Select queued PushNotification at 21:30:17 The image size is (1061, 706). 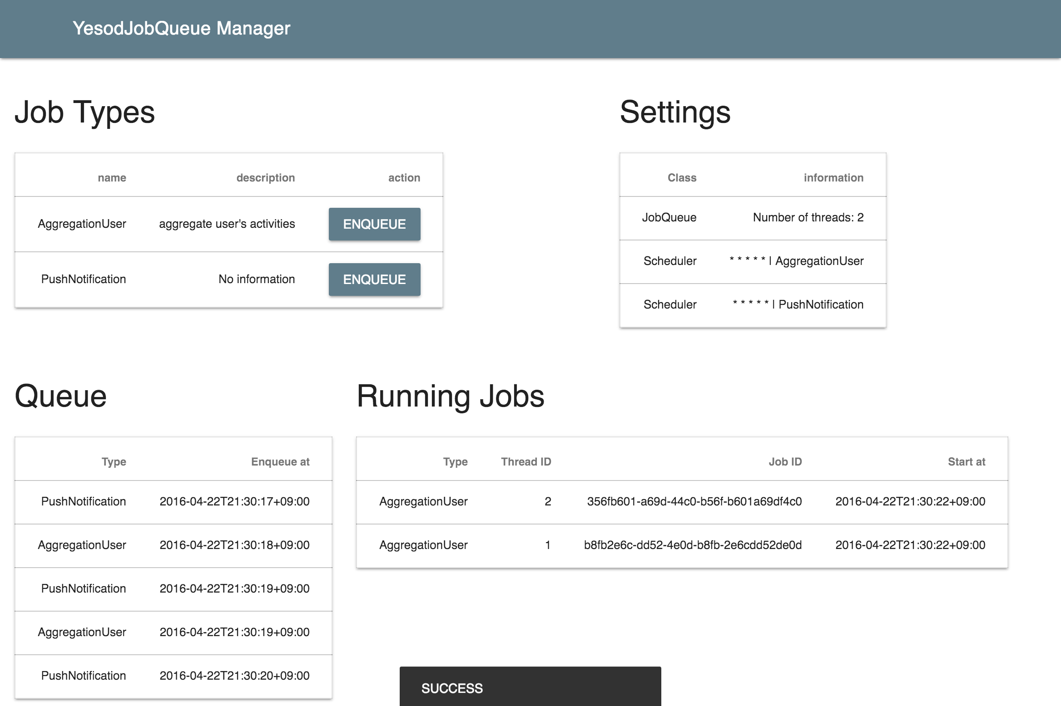click(174, 502)
